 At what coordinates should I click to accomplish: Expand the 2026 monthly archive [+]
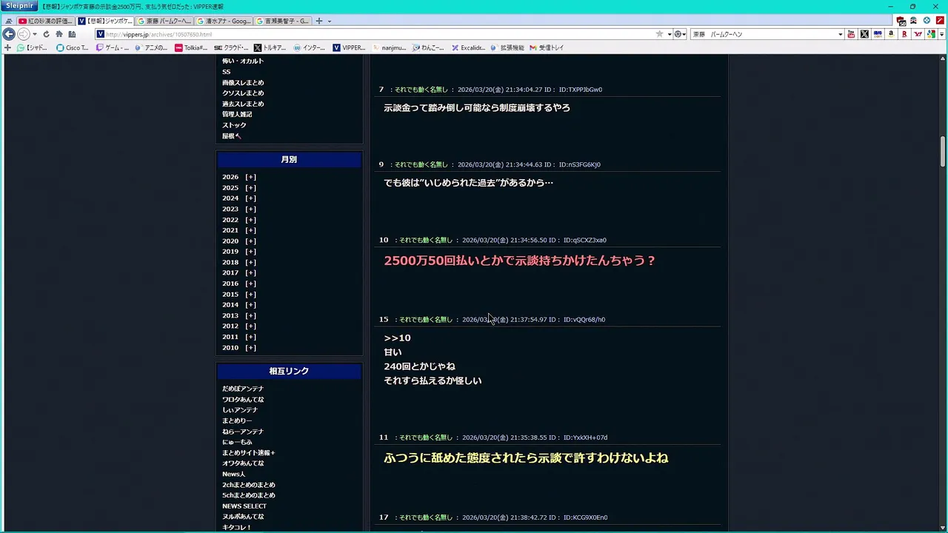pyautogui.click(x=250, y=177)
